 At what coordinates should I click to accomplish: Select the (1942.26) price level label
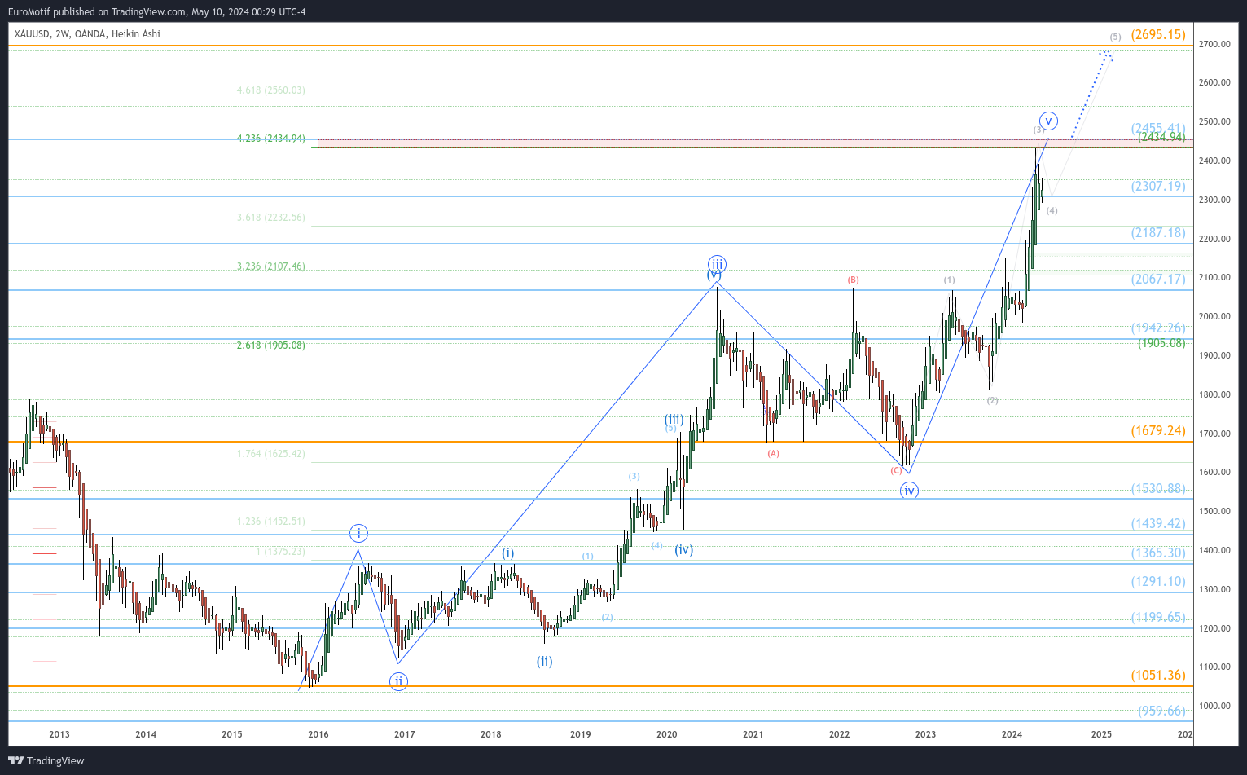pos(1158,328)
